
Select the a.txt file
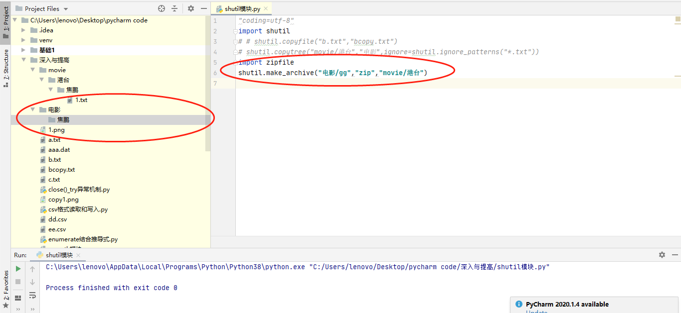[x=50, y=140]
